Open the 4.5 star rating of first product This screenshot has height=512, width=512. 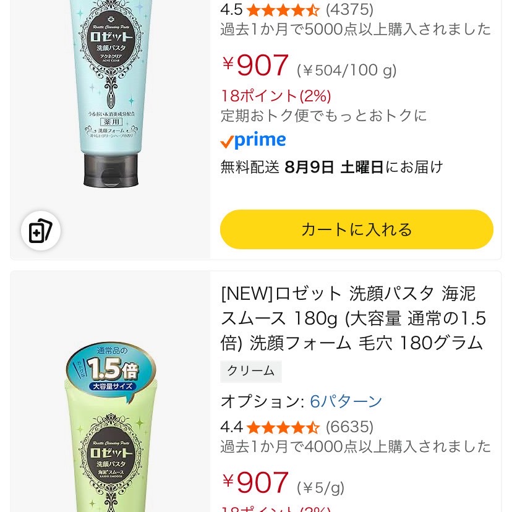(270, 10)
